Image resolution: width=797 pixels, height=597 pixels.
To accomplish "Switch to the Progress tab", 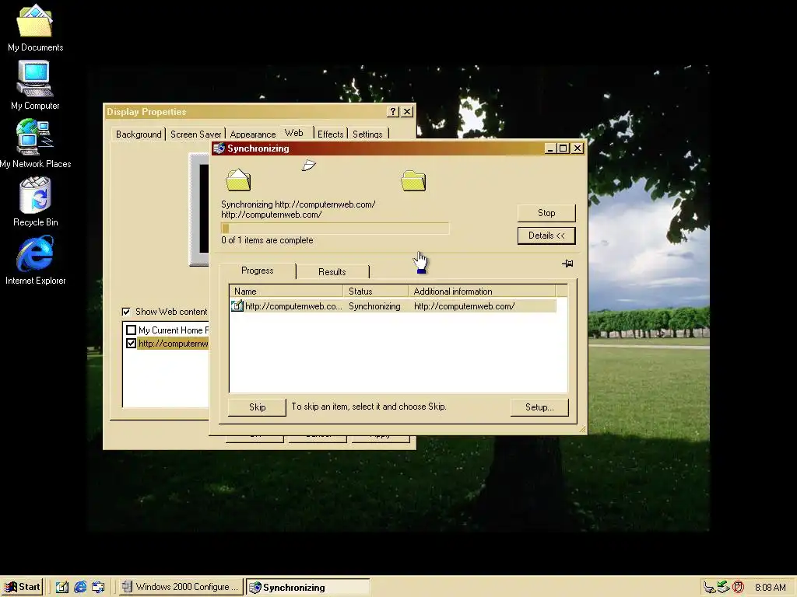I will 257,271.
